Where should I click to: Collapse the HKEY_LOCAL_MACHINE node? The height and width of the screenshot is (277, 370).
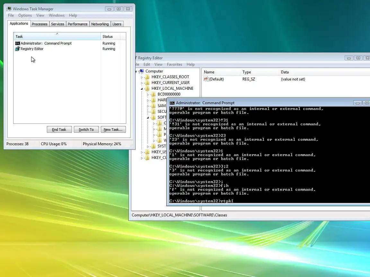point(142,89)
